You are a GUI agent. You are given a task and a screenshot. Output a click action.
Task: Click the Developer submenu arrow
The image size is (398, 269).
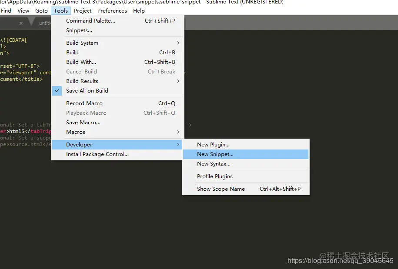[x=178, y=145]
